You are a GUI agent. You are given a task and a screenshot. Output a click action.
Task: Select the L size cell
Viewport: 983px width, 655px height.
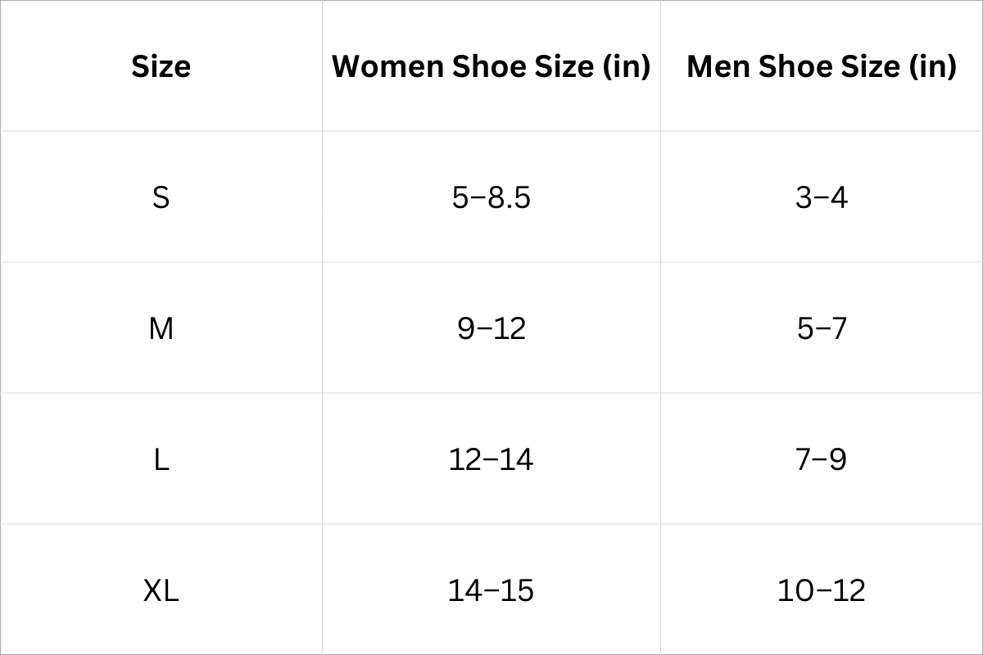pyautogui.click(x=161, y=459)
